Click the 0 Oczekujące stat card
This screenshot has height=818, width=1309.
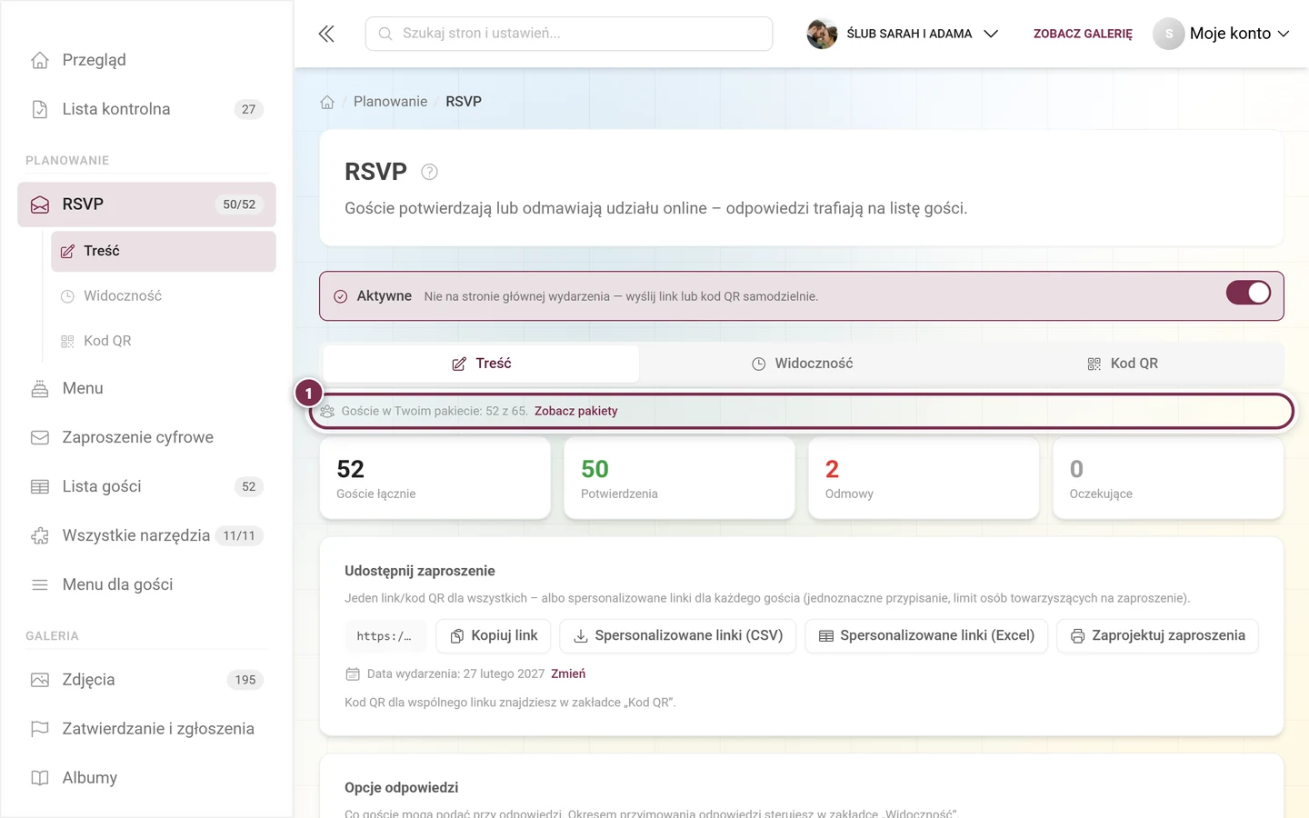point(1168,478)
